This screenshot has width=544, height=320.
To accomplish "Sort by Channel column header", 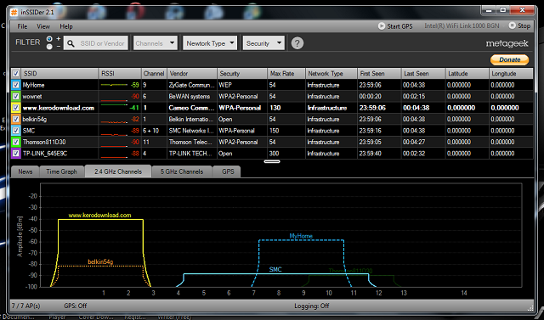I will tap(154, 73).
